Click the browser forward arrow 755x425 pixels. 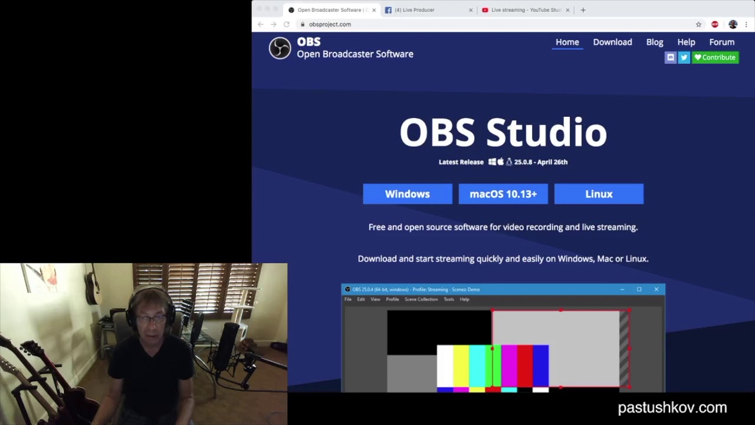273,24
